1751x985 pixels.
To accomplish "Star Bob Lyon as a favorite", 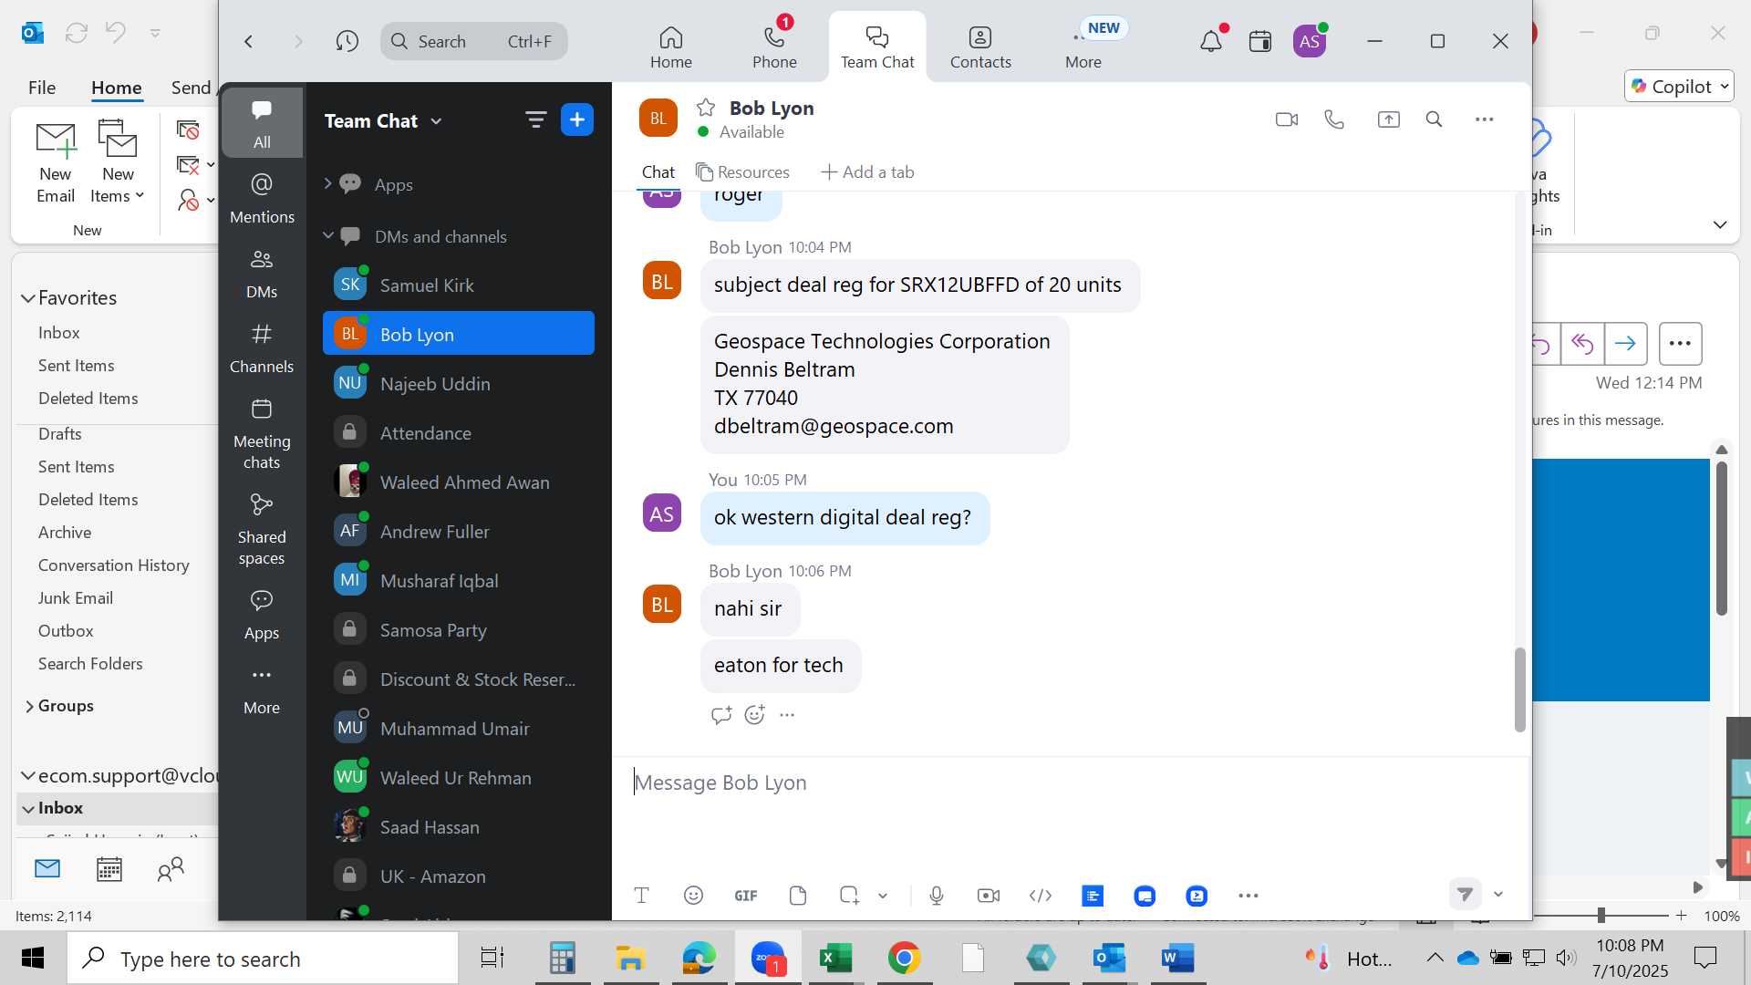I will pos(705,108).
